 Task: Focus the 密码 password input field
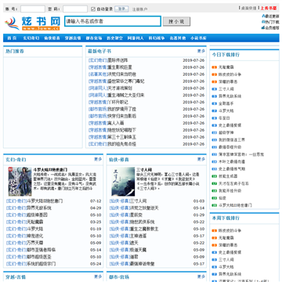point(75,9)
